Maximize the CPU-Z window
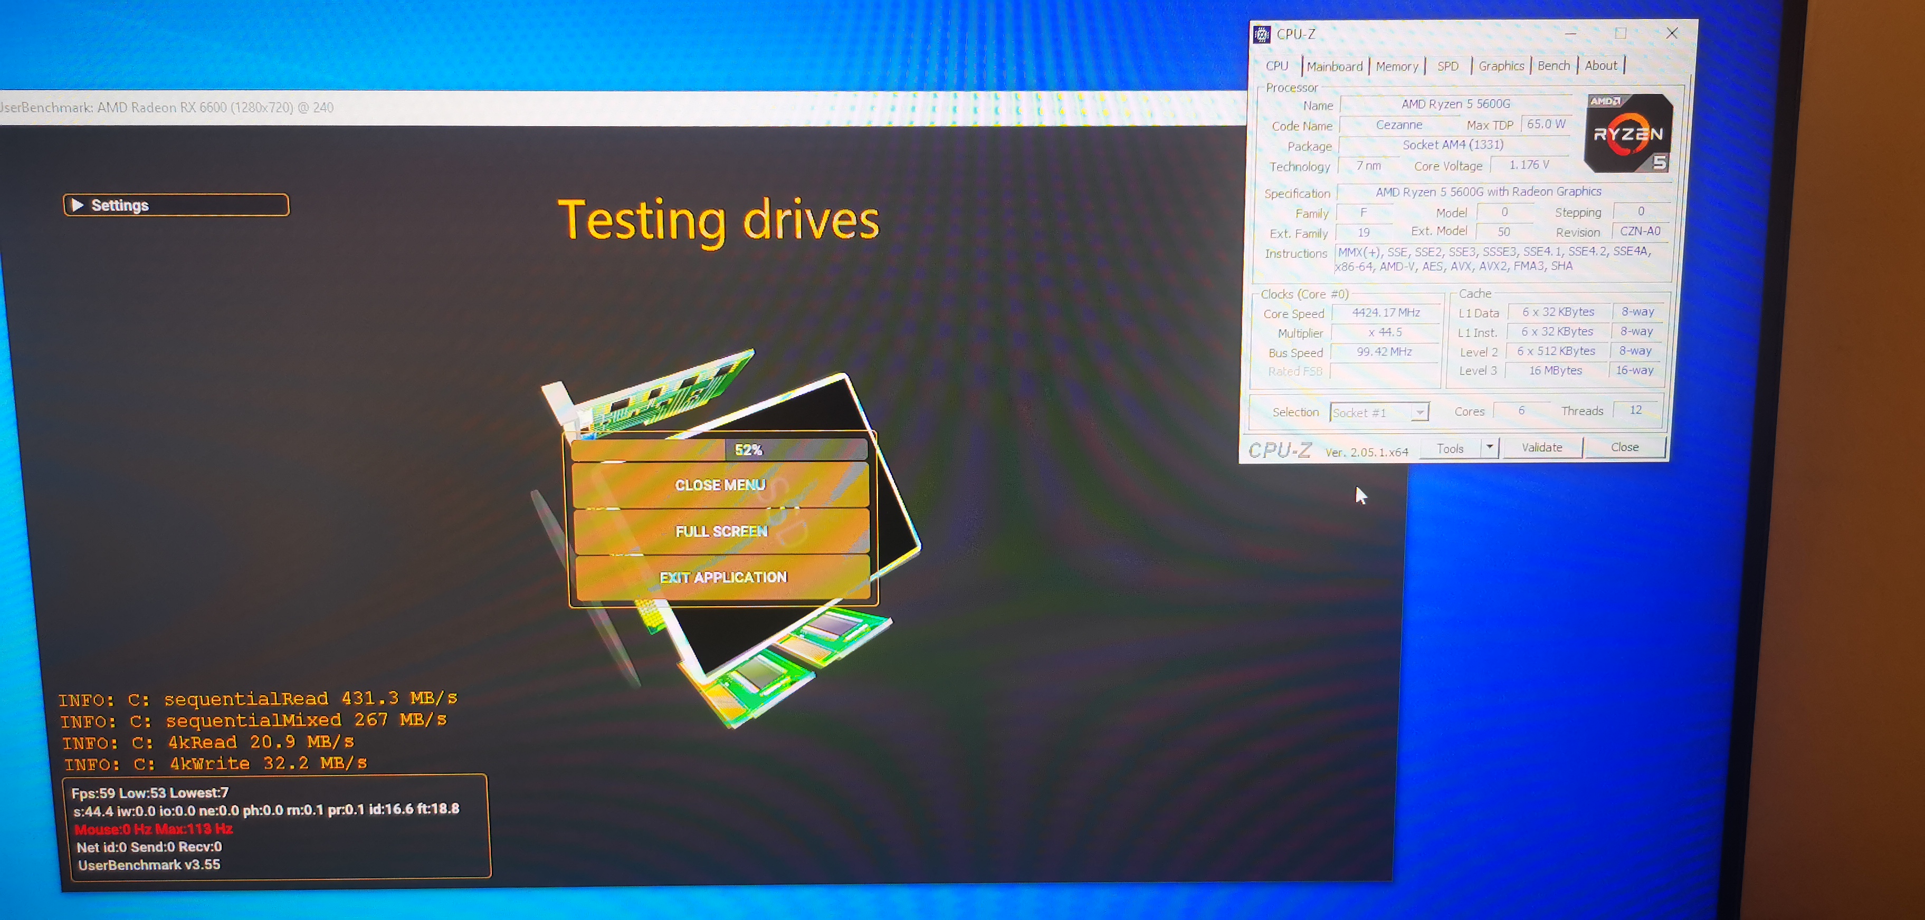The image size is (1925, 920). (x=1620, y=34)
